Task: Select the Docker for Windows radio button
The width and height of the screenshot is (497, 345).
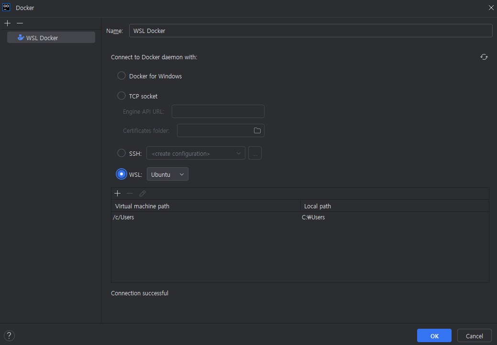Action: [x=121, y=75]
